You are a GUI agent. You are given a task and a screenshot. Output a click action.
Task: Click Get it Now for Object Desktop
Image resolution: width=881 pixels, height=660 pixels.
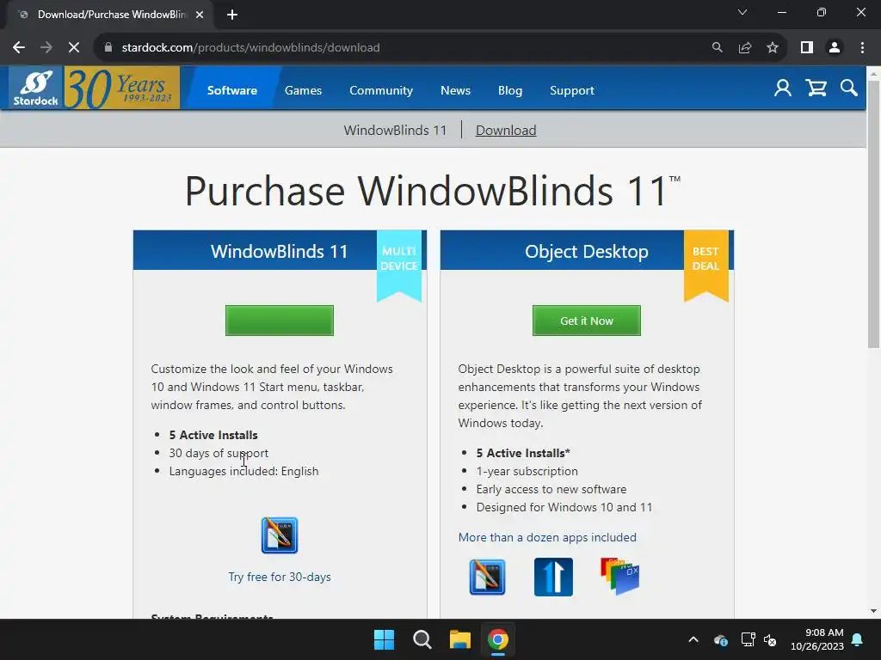tap(587, 321)
